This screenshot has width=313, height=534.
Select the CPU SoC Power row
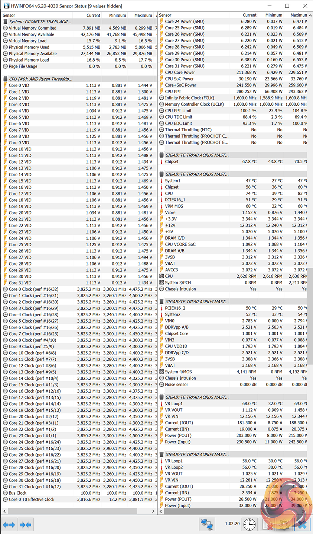tap(233, 79)
